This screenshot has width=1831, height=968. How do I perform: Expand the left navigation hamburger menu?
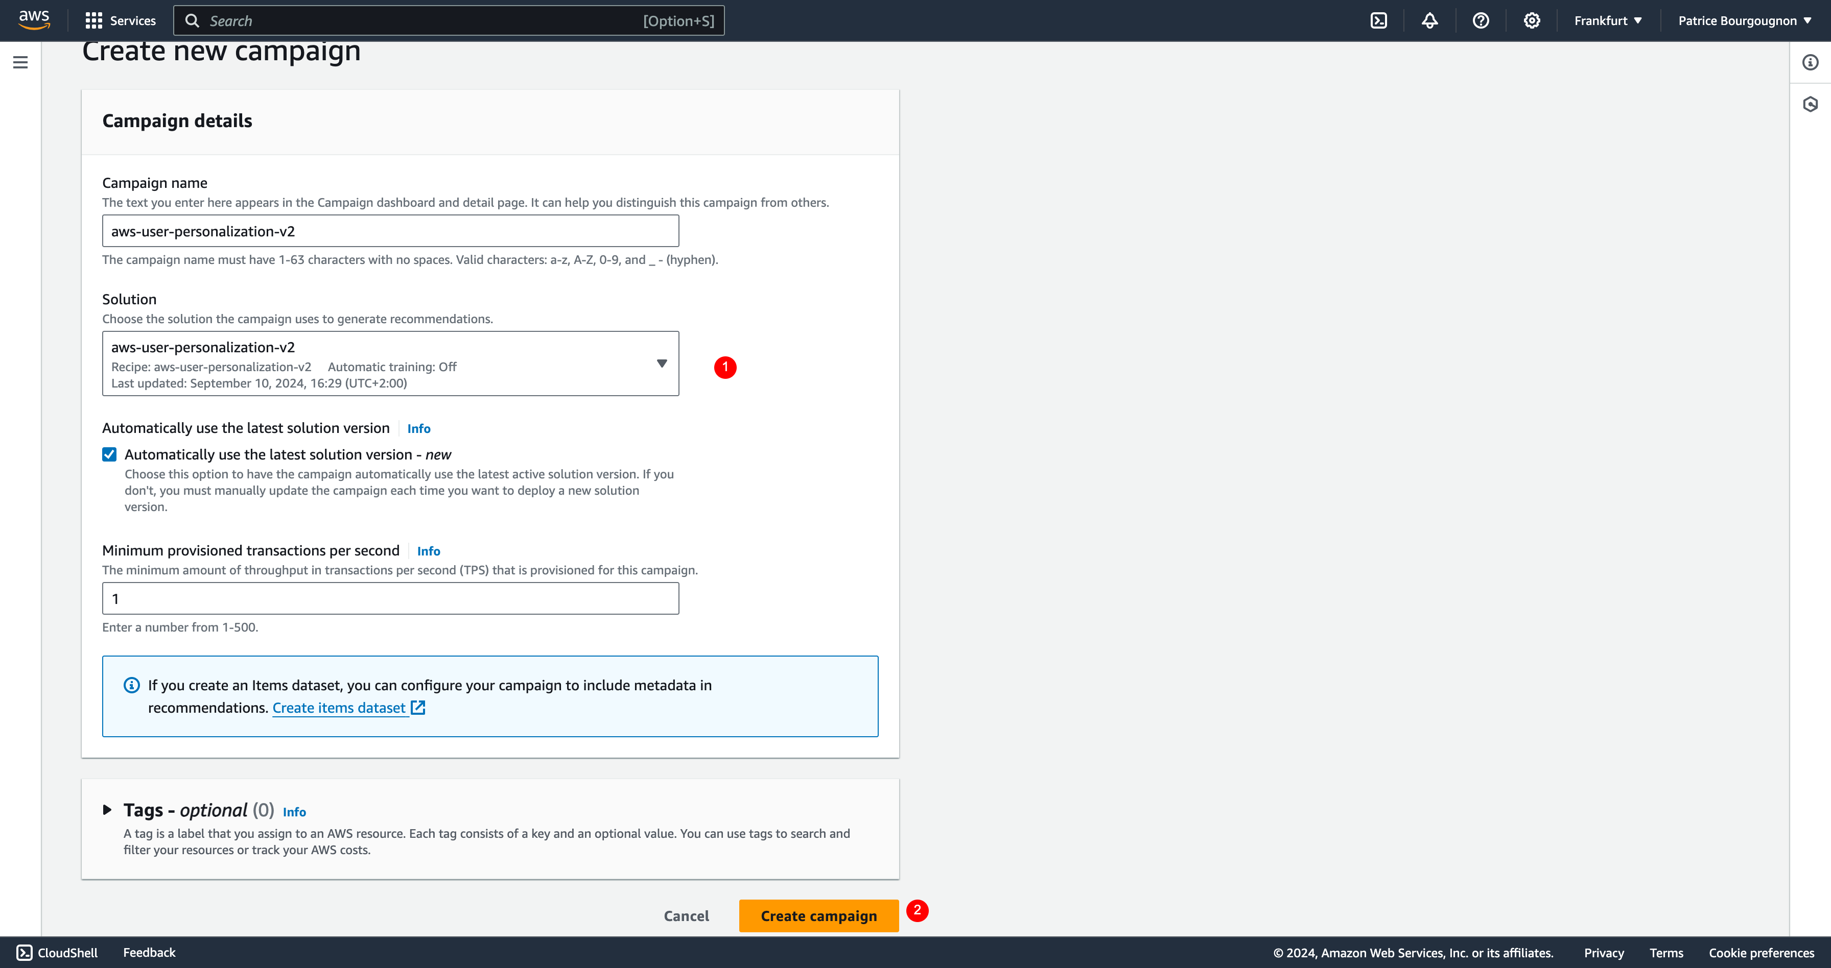20,62
